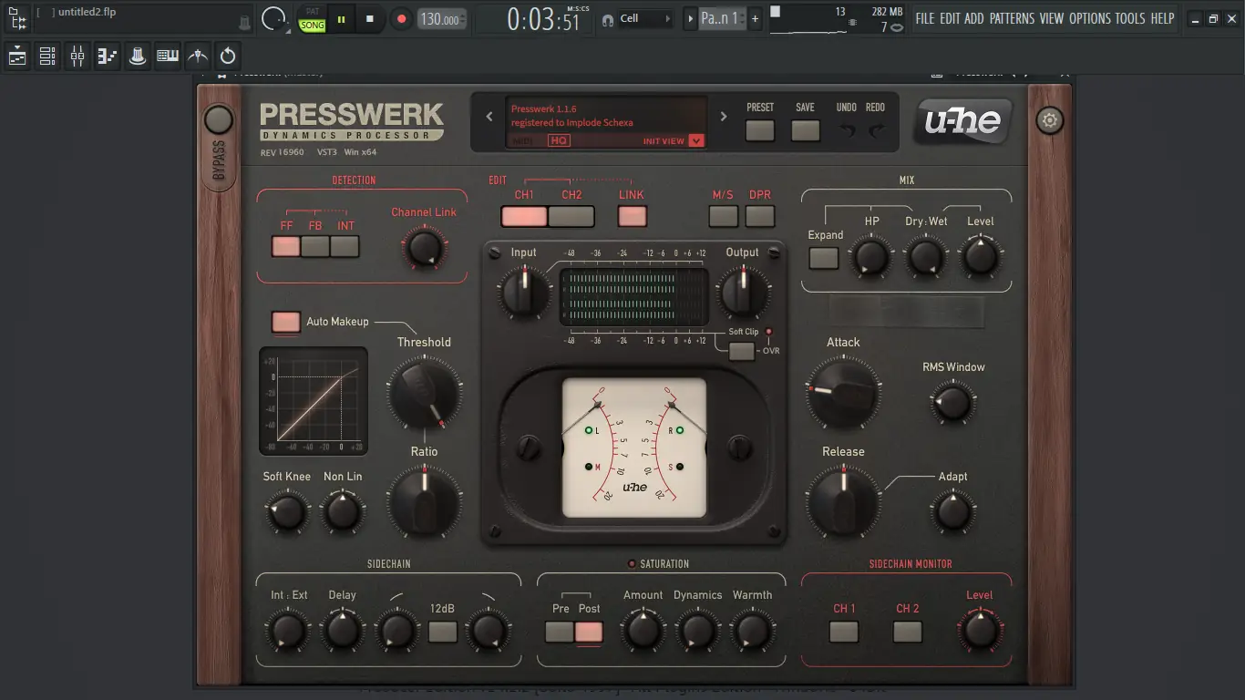Viewport: 1245px width, 700px height.
Task: Click the u-he logo in Presswerk
Action: coord(962,119)
